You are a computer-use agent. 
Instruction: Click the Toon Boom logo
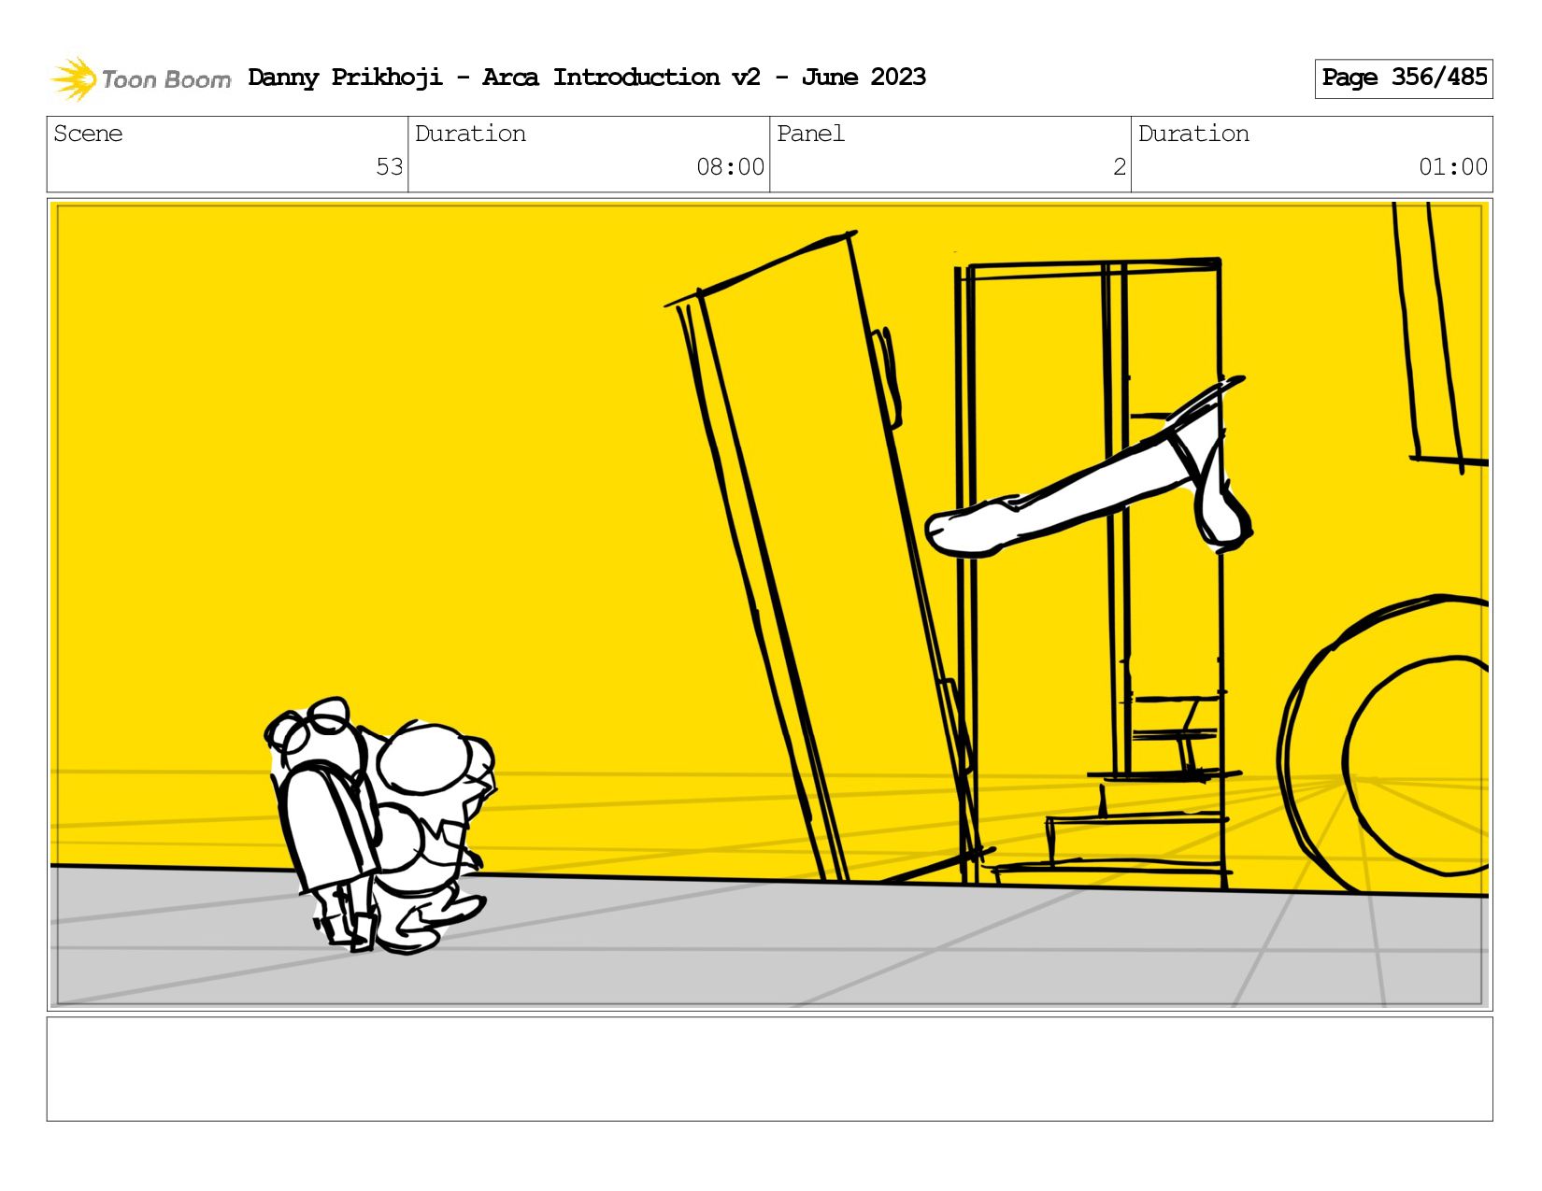click(140, 78)
